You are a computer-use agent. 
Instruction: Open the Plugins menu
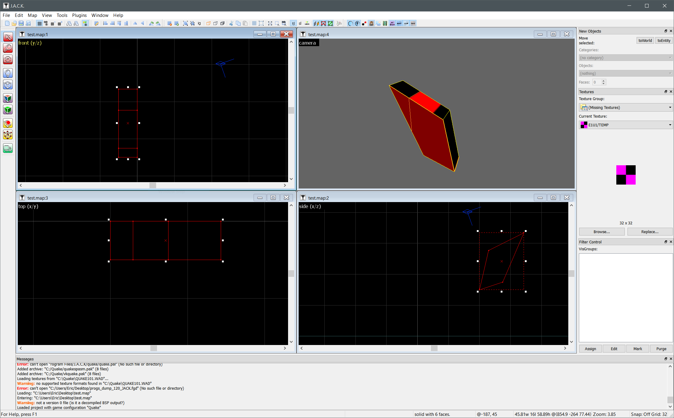coord(79,15)
